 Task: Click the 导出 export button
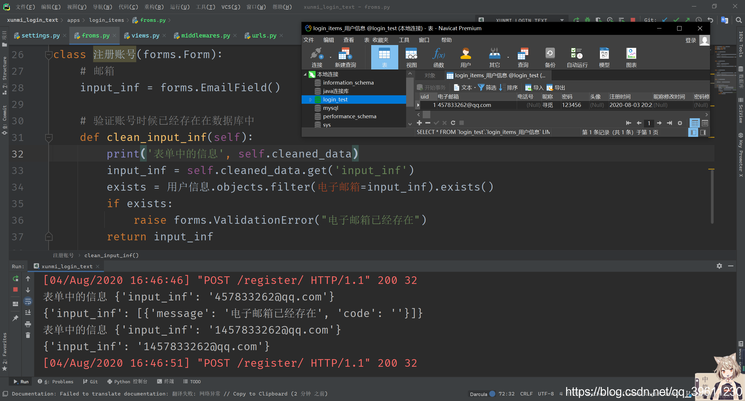(556, 87)
